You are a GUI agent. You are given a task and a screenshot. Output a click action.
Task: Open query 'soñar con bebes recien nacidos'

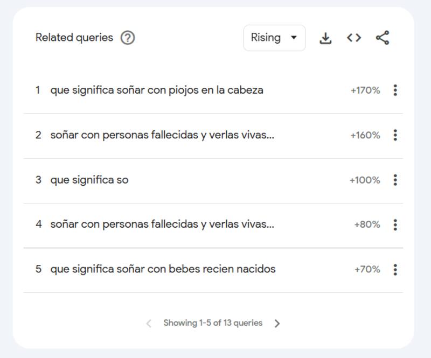pyautogui.click(x=163, y=269)
